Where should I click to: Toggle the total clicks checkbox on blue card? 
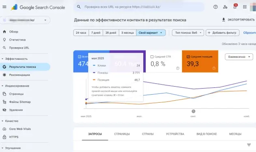(80, 57)
